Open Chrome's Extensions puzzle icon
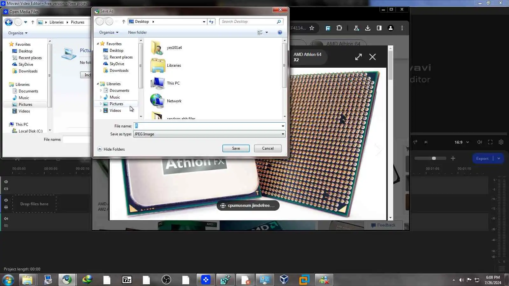 click(339, 28)
